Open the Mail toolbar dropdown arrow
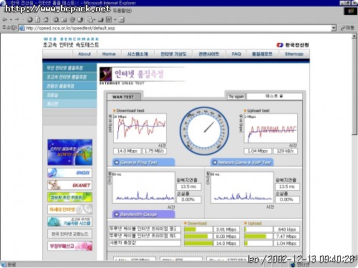 pos(95,20)
